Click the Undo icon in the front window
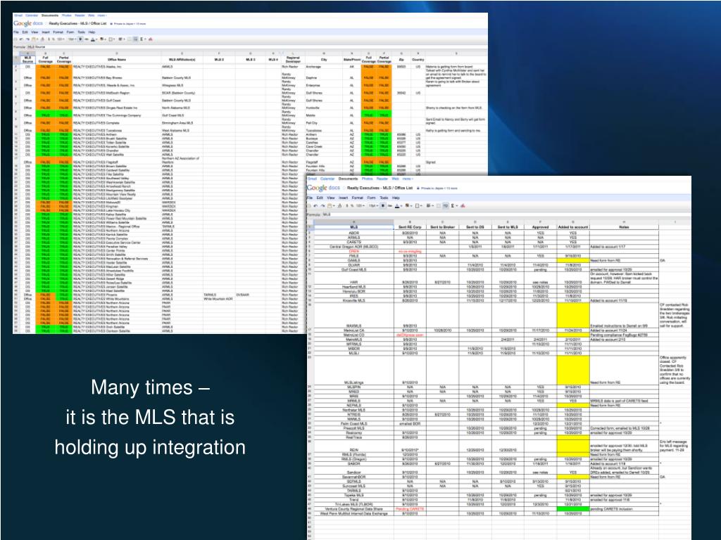 click(315, 206)
